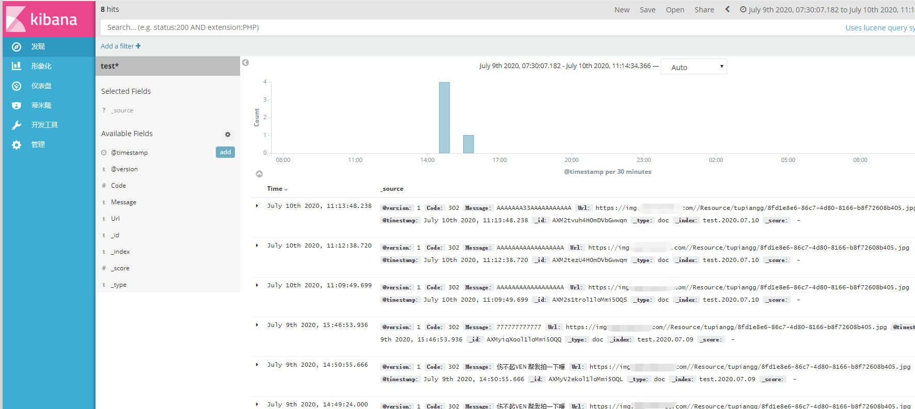
Task: Open the 发现 (Discover) compass icon
Action: pyautogui.click(x=17, y=47)
